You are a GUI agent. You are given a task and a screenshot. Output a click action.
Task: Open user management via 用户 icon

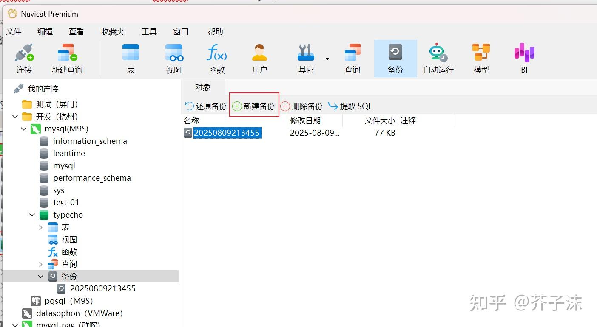[259, 57]
